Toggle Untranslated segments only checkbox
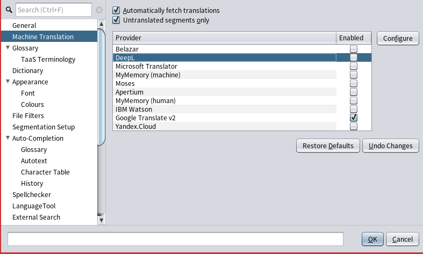The image size is (423, 254). (x=116, y=20)
